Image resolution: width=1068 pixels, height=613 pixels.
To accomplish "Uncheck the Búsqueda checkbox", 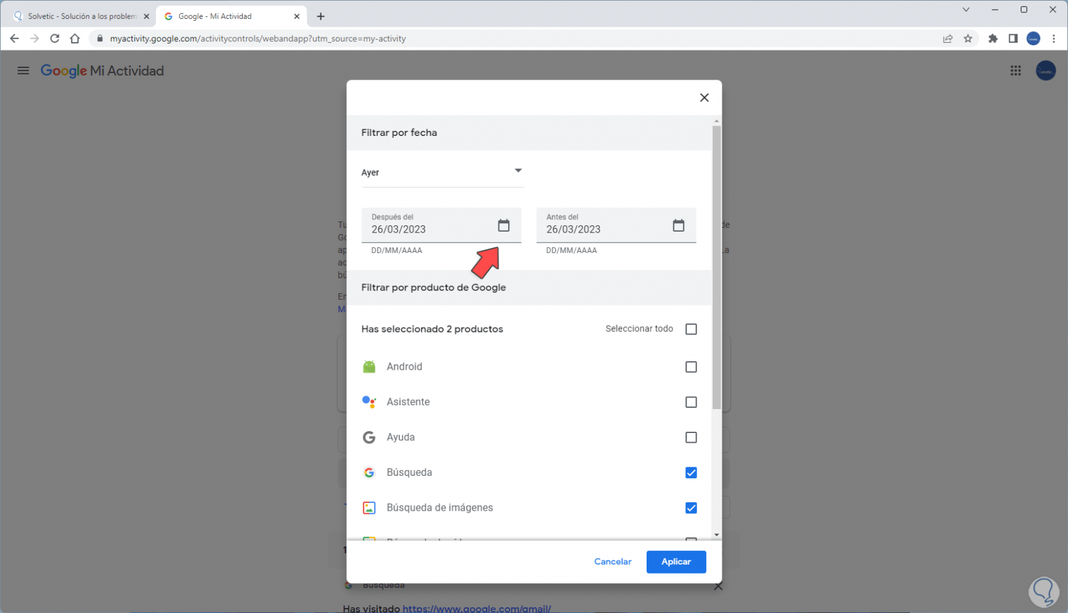I will click(x=691, y=473).
